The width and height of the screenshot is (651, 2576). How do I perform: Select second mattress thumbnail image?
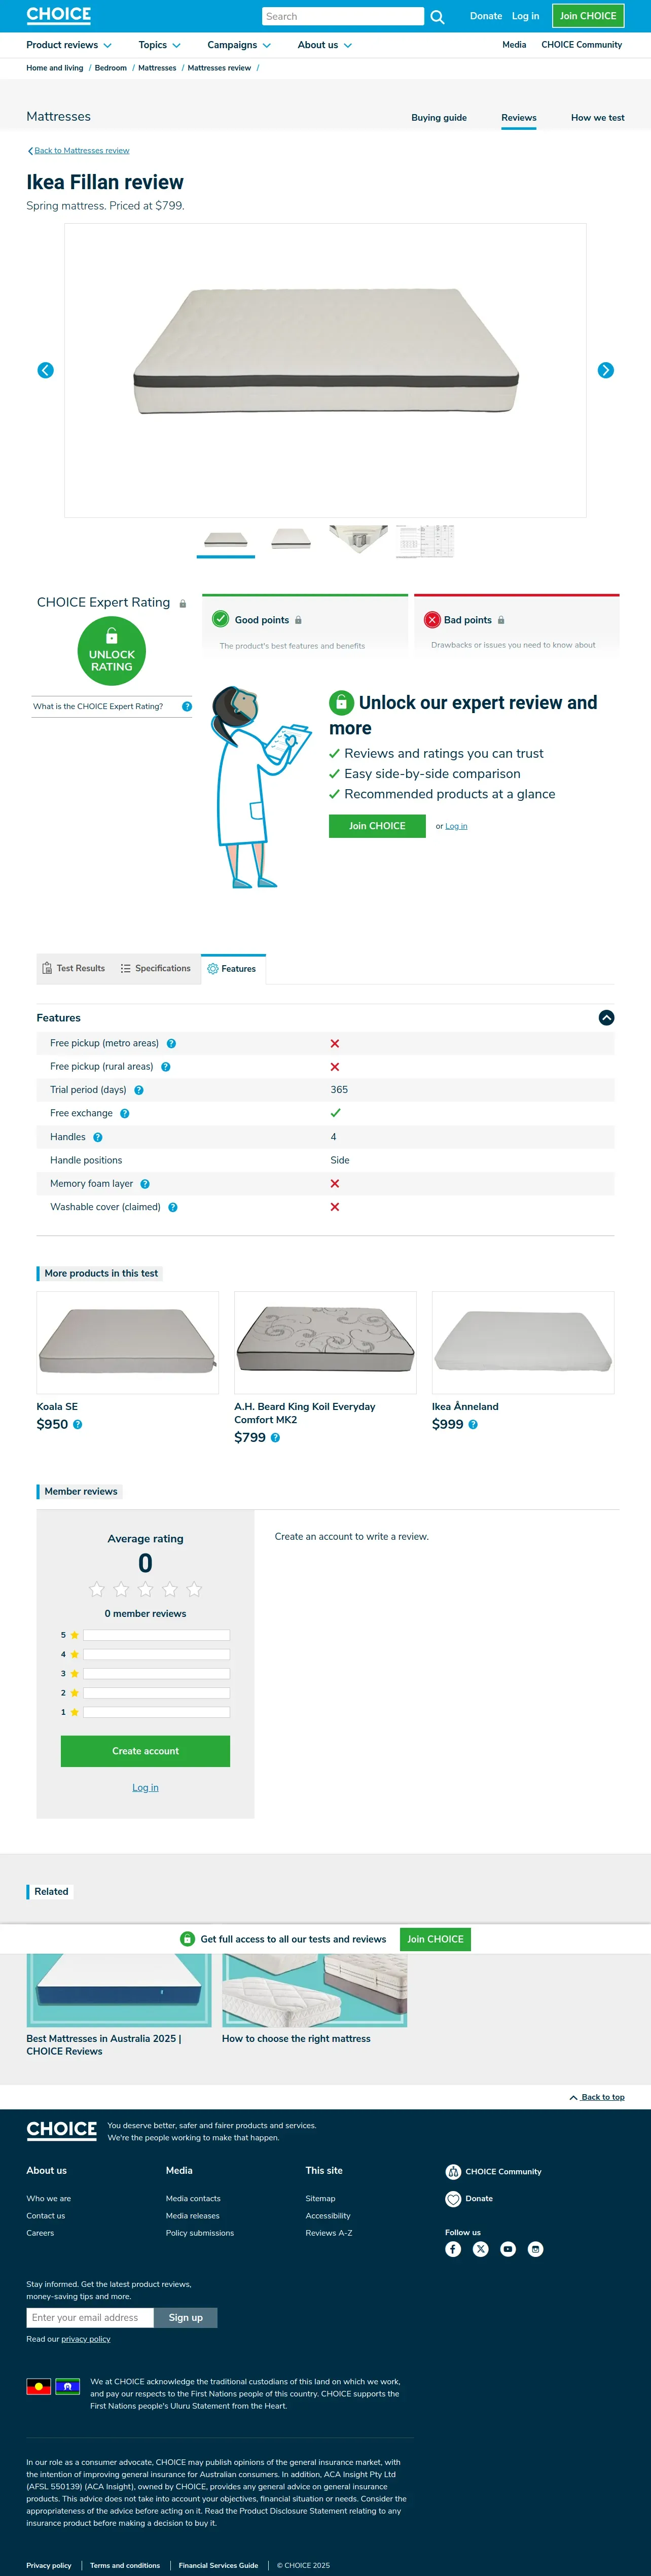[x=291, y=540]
